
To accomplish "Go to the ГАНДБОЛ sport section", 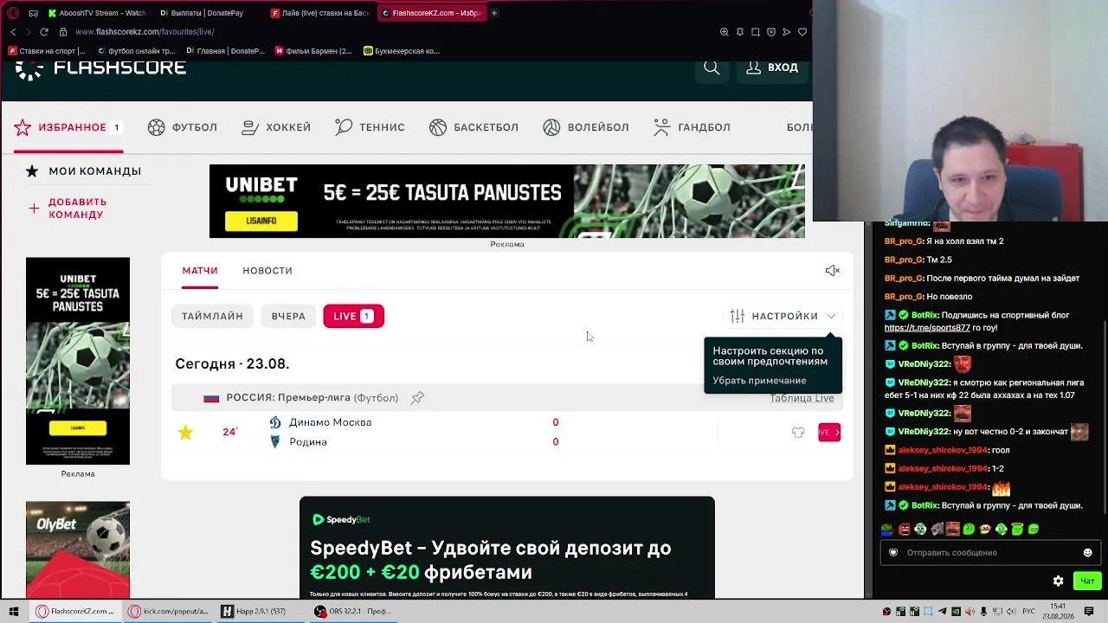I will point(692,127).
